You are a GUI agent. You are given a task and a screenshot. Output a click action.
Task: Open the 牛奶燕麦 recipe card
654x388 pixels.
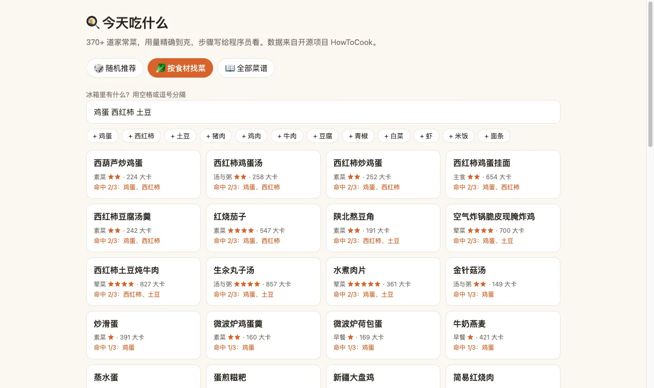coord(503,335)
